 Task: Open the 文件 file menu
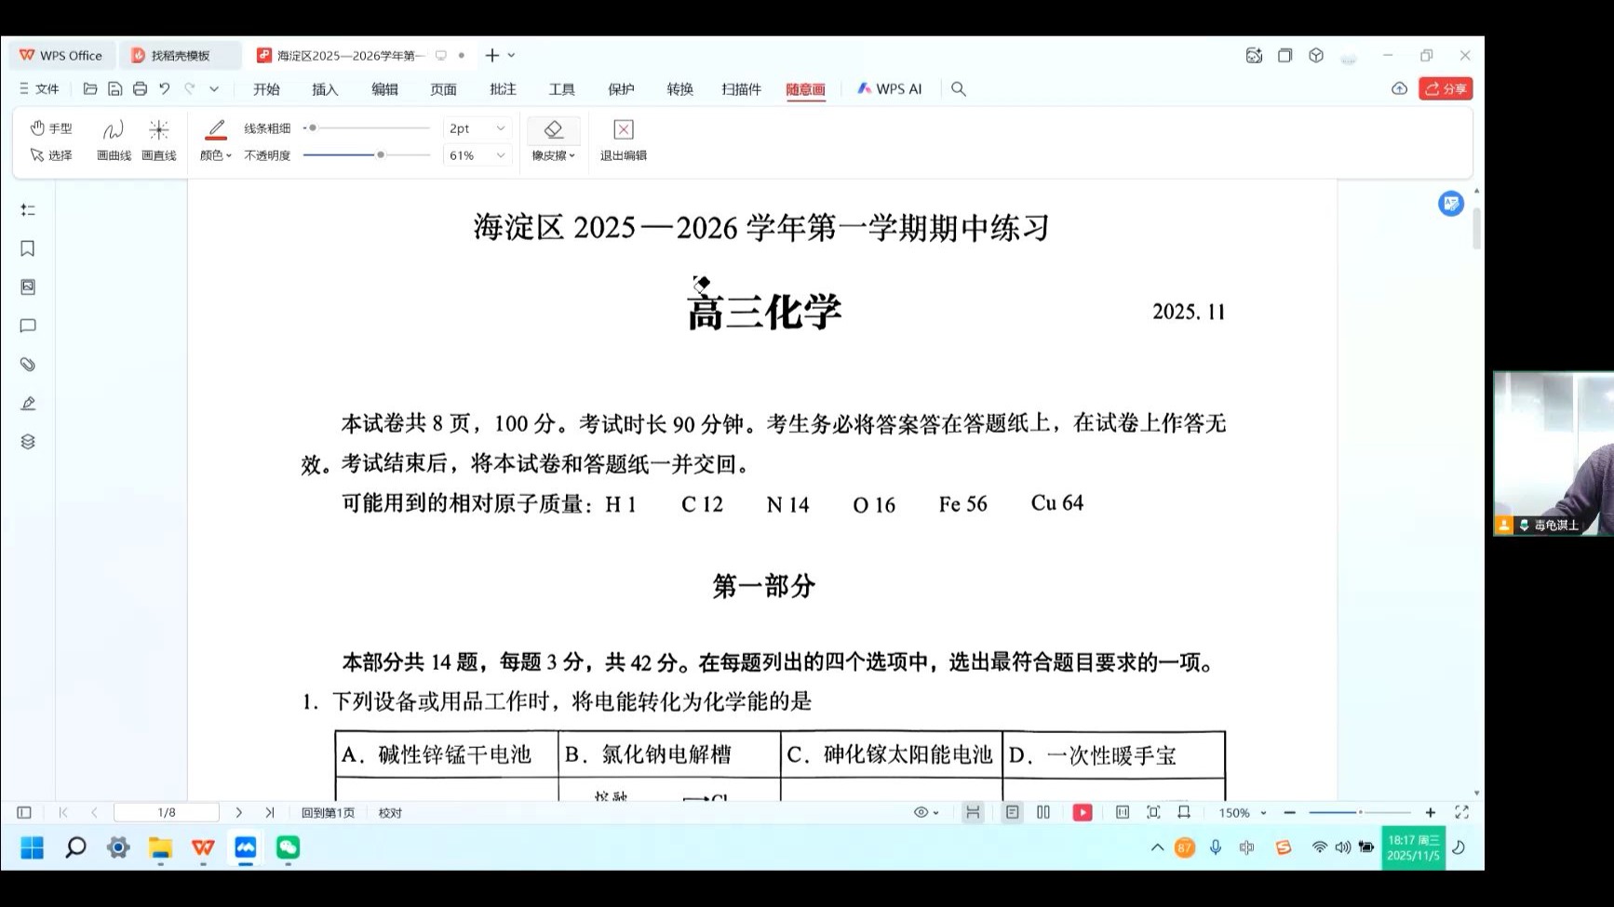tap(39, 89)
